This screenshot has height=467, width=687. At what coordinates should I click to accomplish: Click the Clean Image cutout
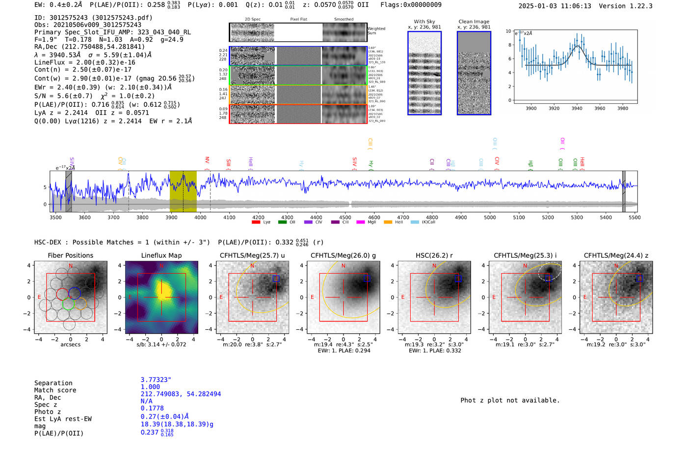point(474,73)
